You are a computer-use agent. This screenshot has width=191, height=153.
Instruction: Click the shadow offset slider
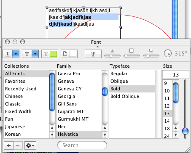tap(151, 56)
